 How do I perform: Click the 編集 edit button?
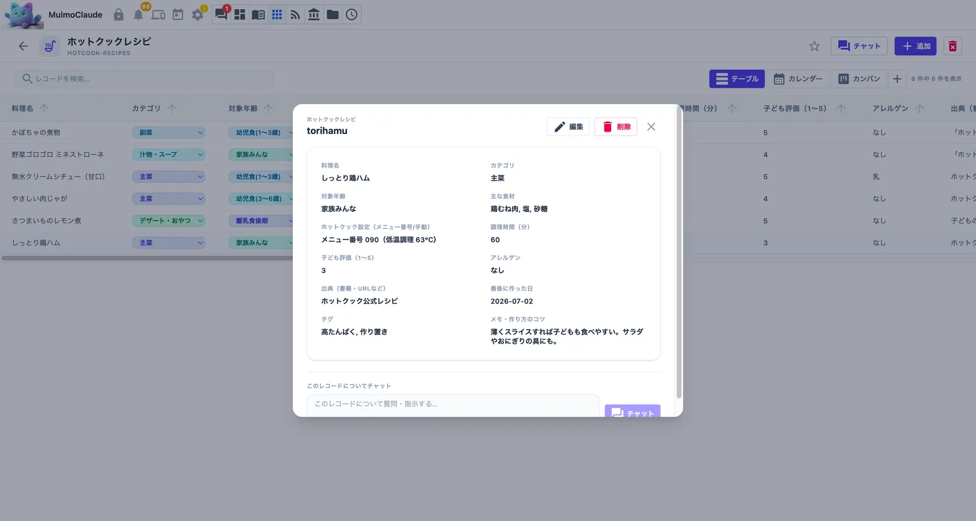coord(568,127)
